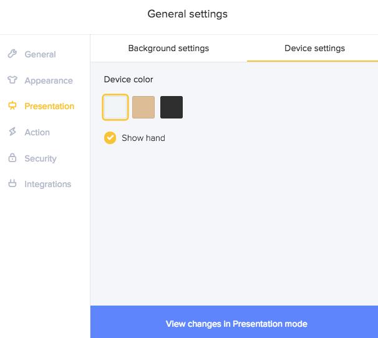Choose the white device color swatch
The image size is (378, 338).
(116, 107)
